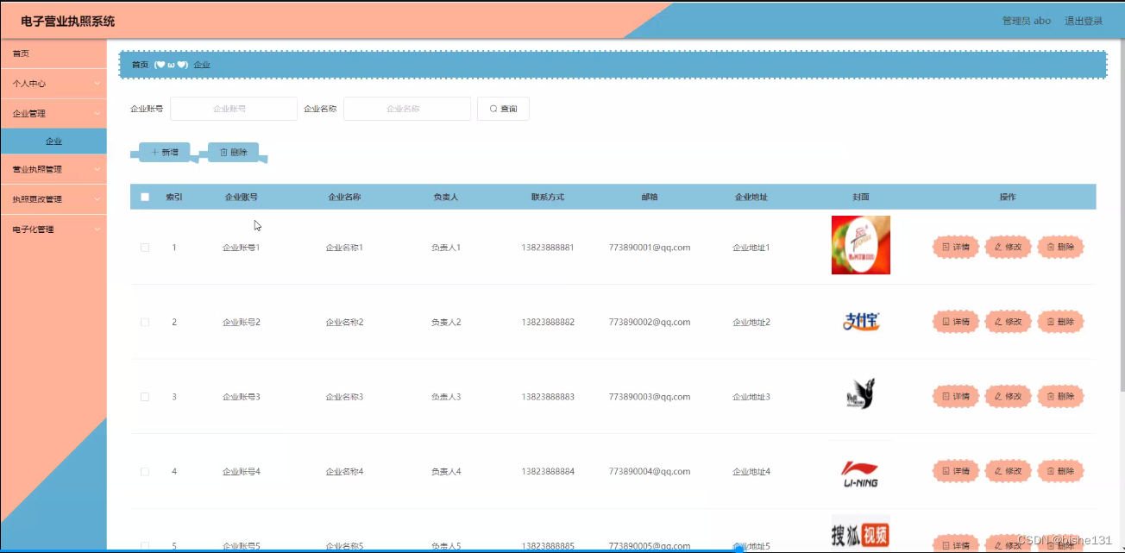Expand the 个人中心 sidebar menu
The image size is (1125, 553).
coord(53,83)
